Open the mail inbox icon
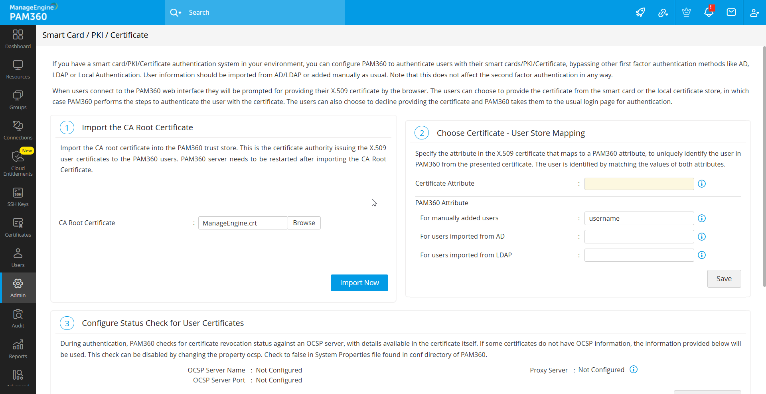 pyautogui.click(x=731, y=12)
